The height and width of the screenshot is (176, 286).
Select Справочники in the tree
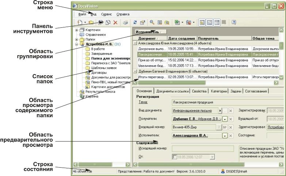pos(96,35)
